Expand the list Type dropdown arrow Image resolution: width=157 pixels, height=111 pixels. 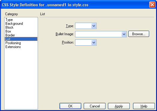(94, 26)
